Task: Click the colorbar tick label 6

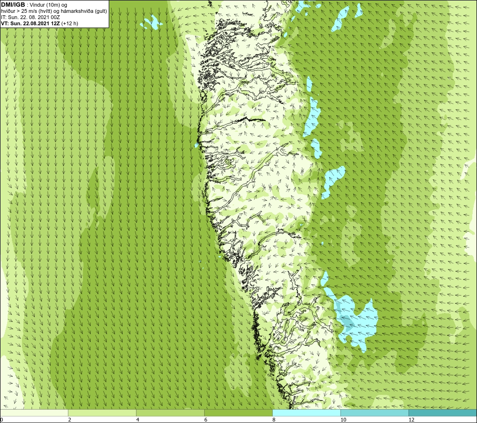Action: (x=206, y=420)
